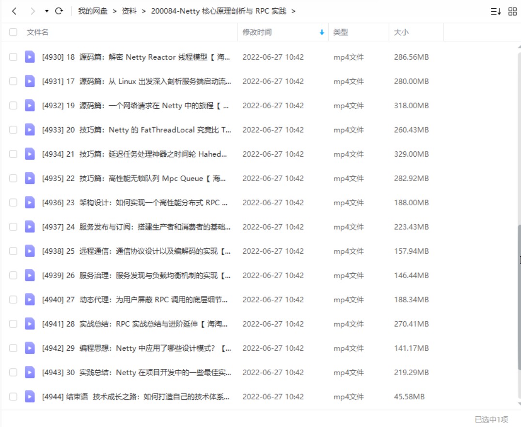The width and height of the screenshot is (521, 427).
Task: Click video icon of [4932] 19 源码篇
Action: 30,105
